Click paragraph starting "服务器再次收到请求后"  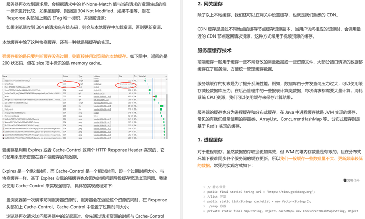click(86, 11)
